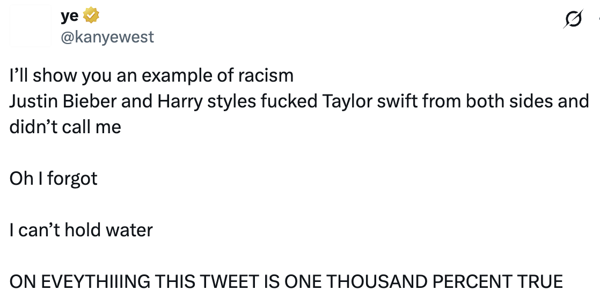Open the display name ye
This screenshot has height=304, width=600.
coord(70,16)
